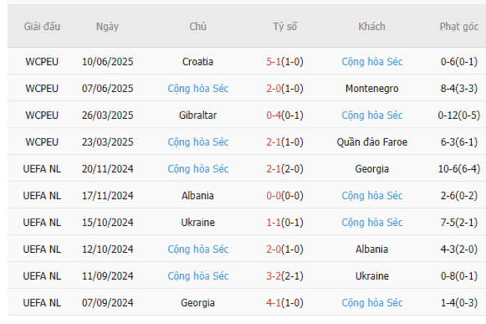Image resolution: width=486 pixels, height=324 pixels.
Task: Open Cộng hòa Séc link in Gibraltar match row
Action: [372, 115]
